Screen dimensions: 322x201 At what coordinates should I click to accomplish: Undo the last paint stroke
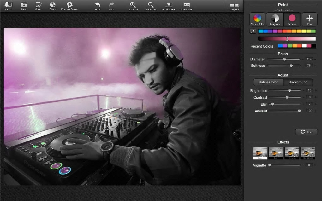98,5
